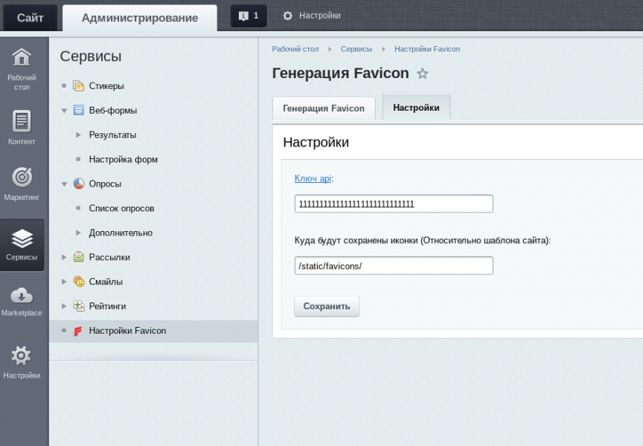Click the Смайлы smiley icon

click(x=77, y=282)
